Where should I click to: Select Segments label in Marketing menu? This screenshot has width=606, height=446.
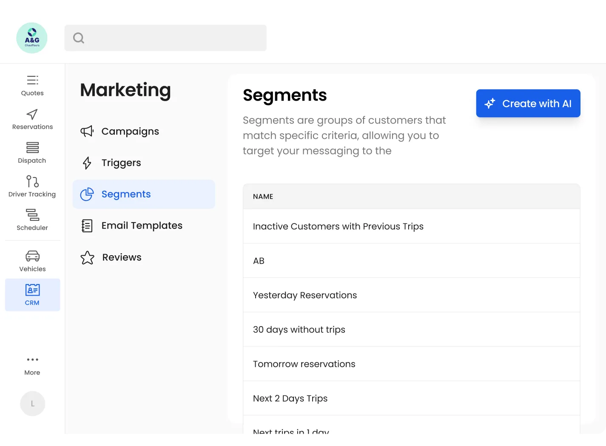[x=126, y=194]
